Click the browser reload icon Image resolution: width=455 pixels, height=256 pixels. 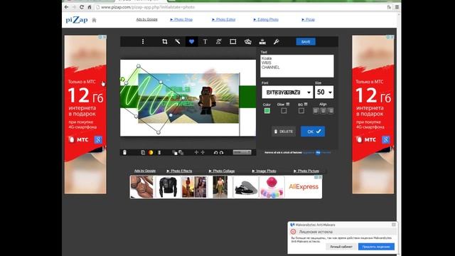tap(82, 7)
